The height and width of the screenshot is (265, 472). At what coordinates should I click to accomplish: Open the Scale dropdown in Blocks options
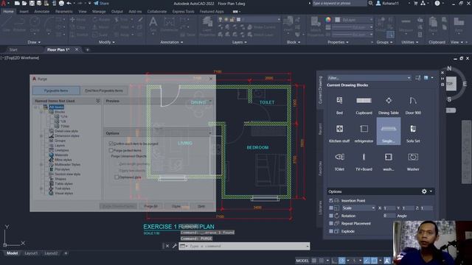click(x=358, y=208)
